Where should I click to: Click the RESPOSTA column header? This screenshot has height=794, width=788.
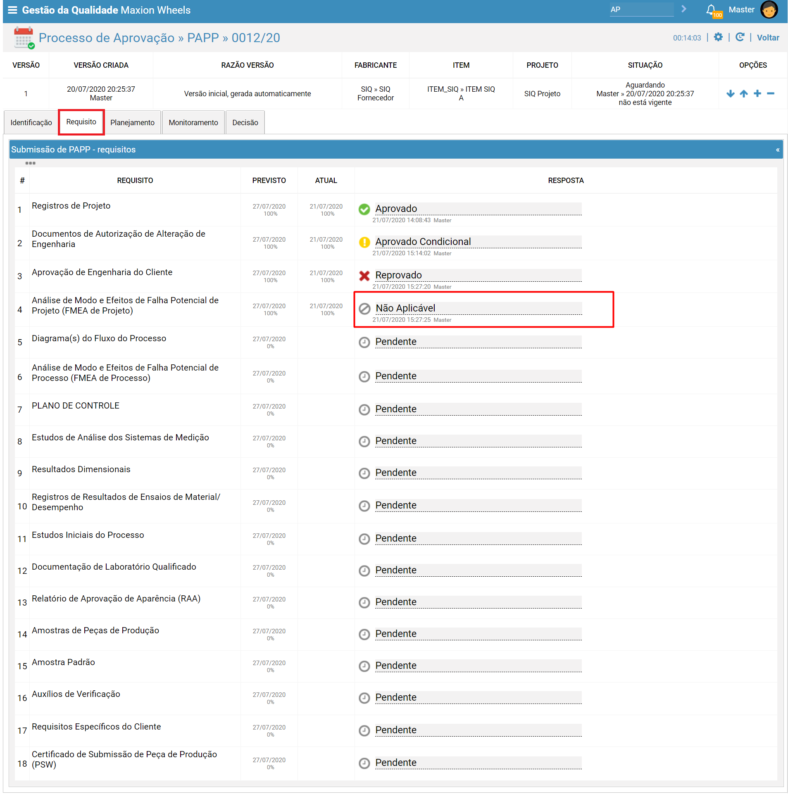(x=566, y=181)
